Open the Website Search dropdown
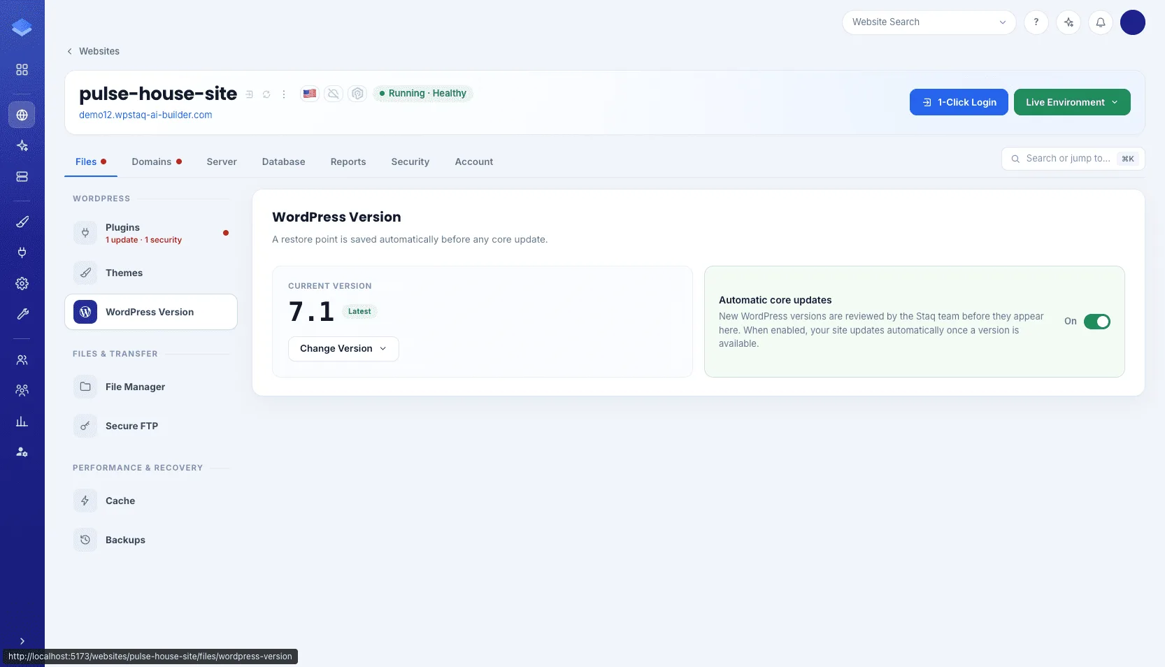 (929, 22)
